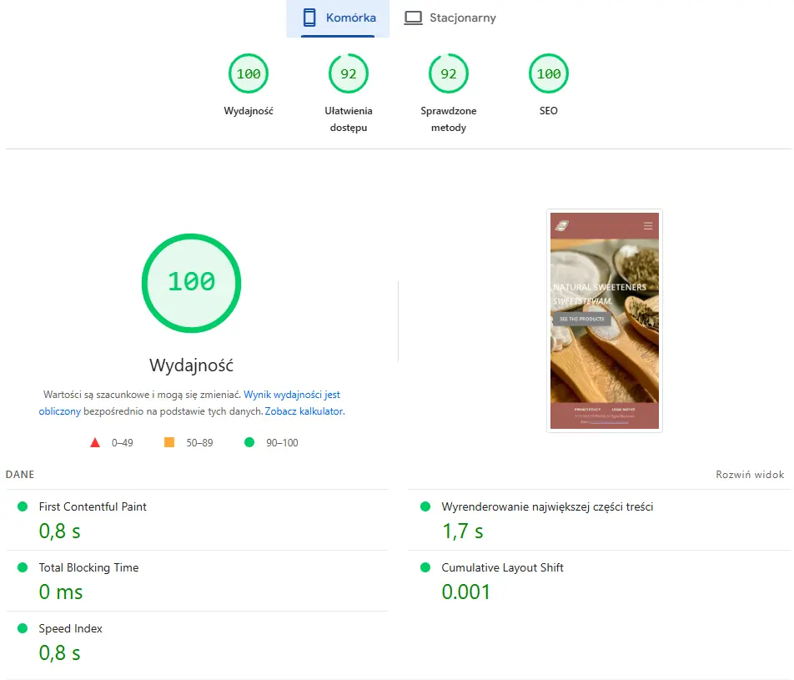
Task: Select the Ułatwienia dostępu score gauge
Action: coord(349,74)
